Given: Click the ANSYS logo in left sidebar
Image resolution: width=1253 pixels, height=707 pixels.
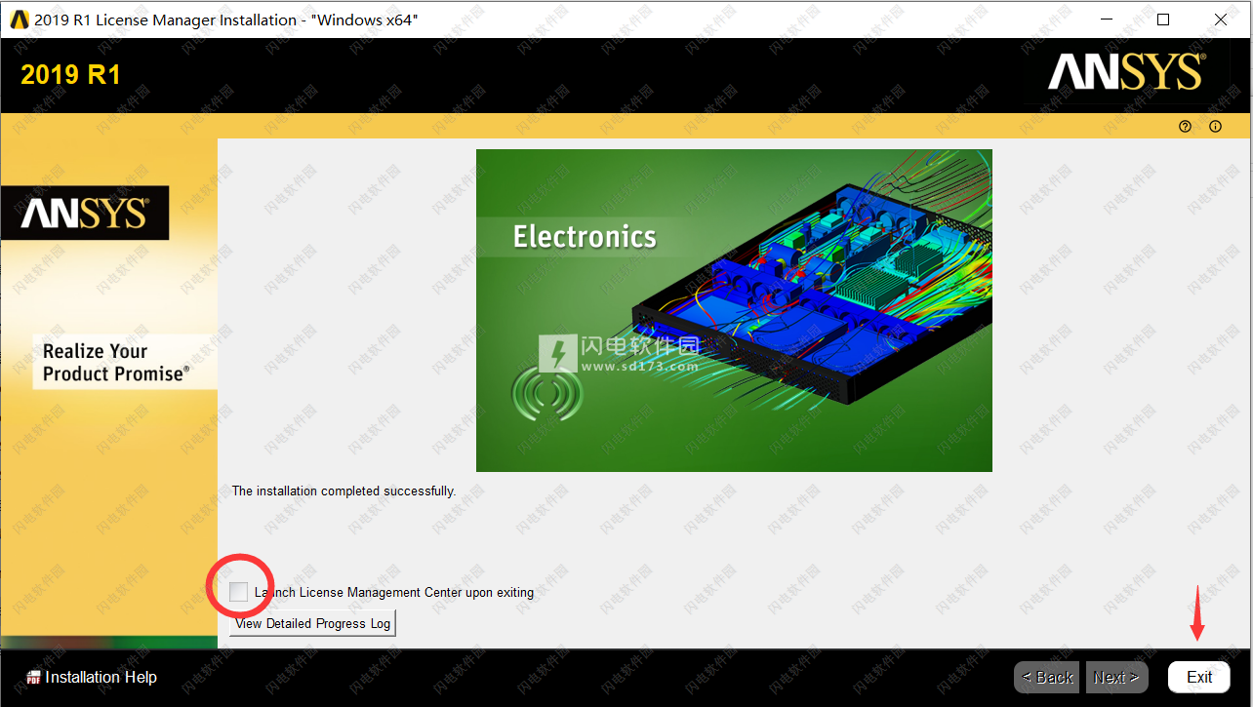Looking at the screenshot, I should tap(85, 213).
